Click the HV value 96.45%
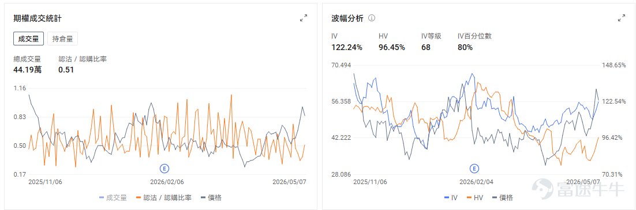The width and height of the screenshot is (636, 210). point(392,47)
